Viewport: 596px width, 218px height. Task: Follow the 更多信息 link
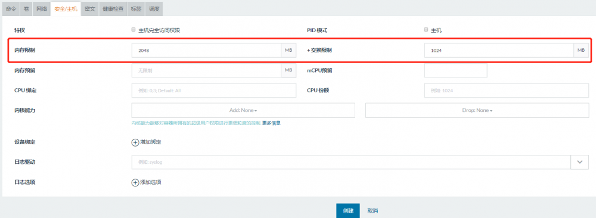(271, 123)
